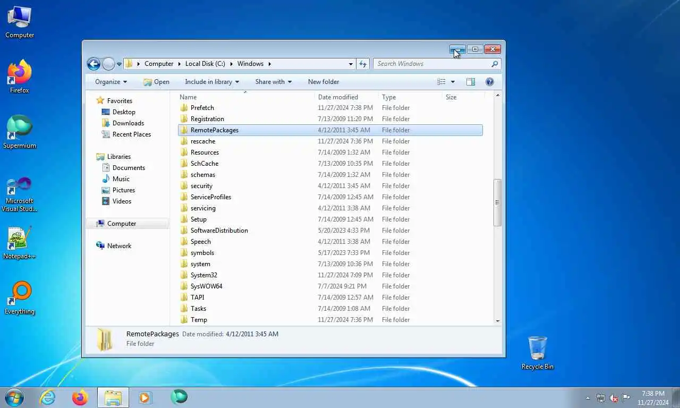Sort by Name column header
The image size is (680, 408).
tap(188, 97)
